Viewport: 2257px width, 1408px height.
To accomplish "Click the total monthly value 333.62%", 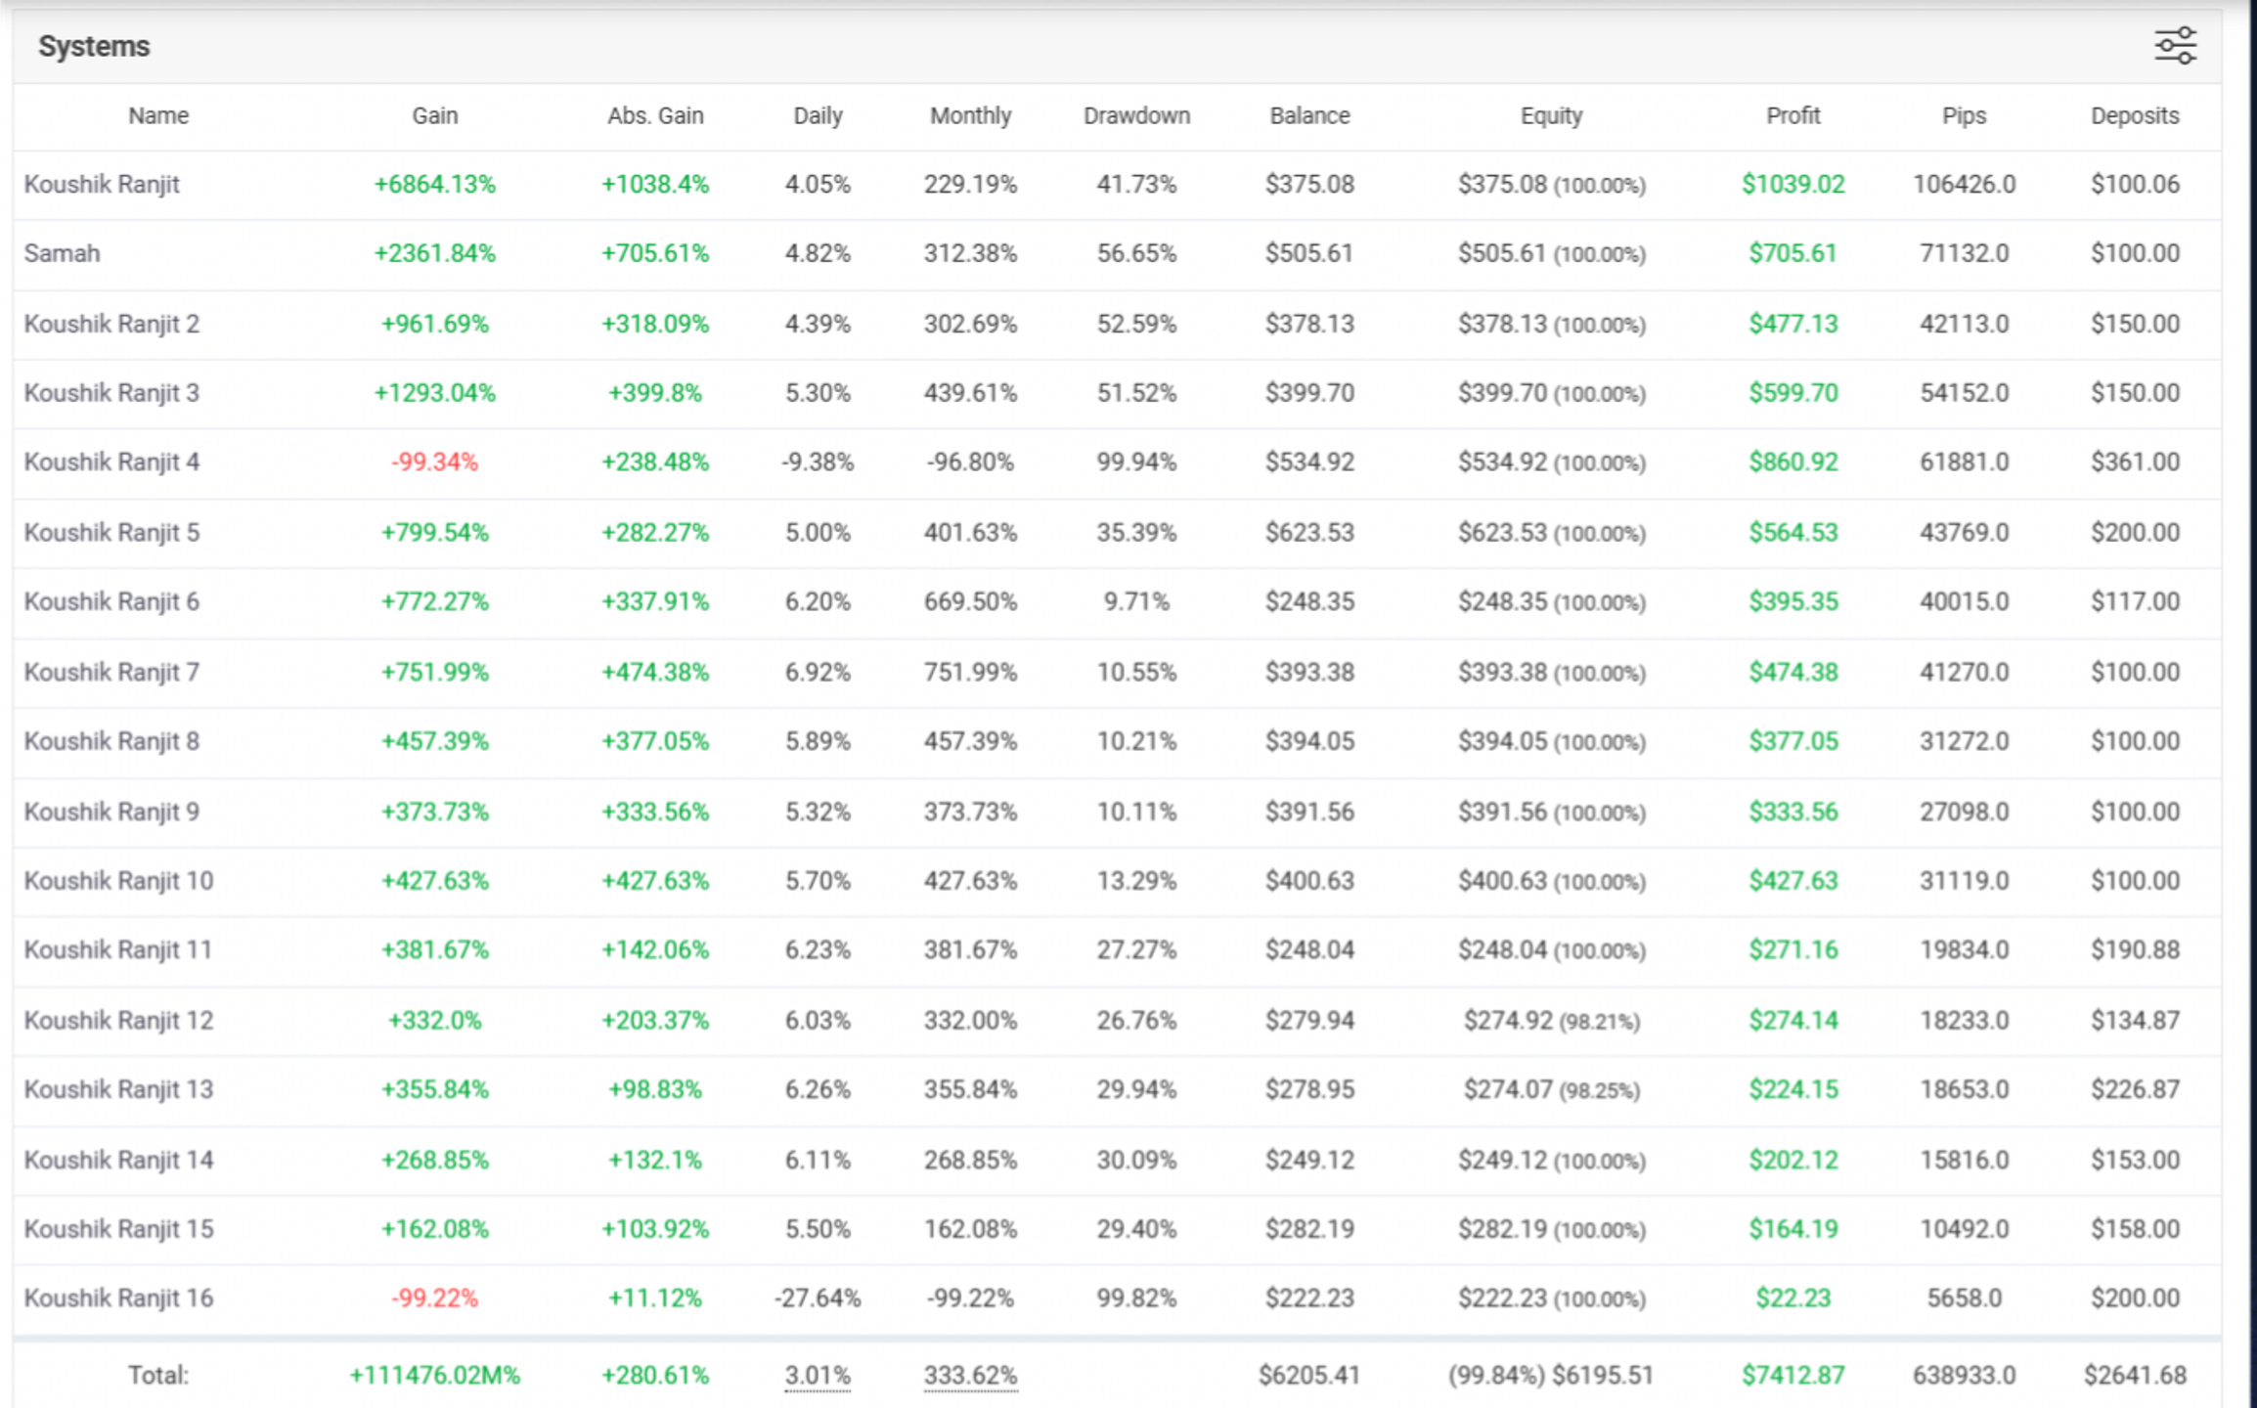I will click(970, 1376).
